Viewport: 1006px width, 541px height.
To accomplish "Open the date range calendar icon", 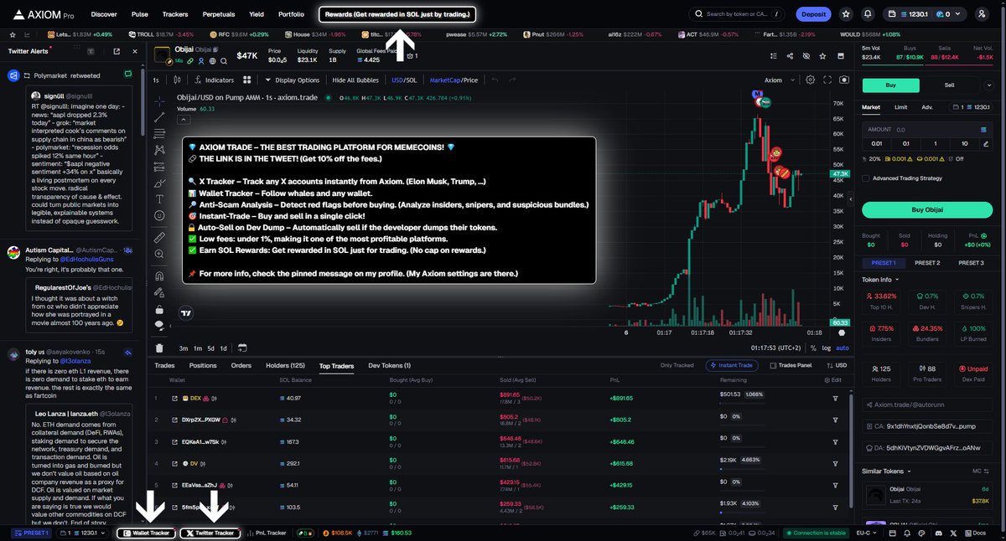I will [x=242, y=348].
